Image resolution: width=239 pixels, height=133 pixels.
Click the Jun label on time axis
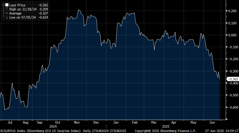(212, 122)
